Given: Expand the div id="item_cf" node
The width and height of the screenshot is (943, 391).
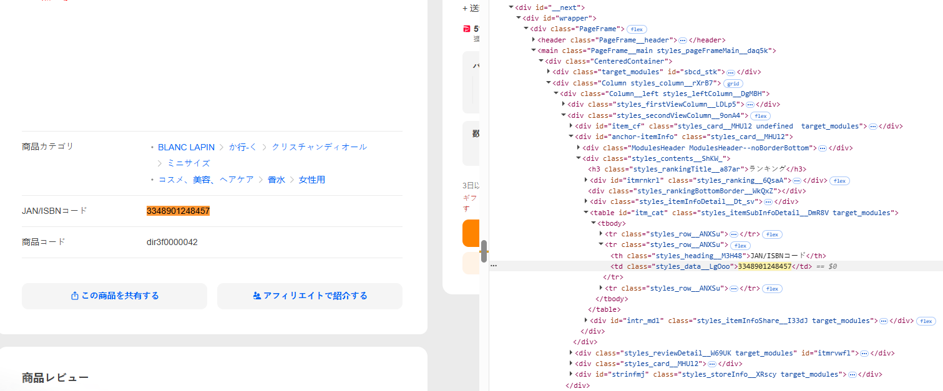Looking at the screenshot, I should [571, 126].
